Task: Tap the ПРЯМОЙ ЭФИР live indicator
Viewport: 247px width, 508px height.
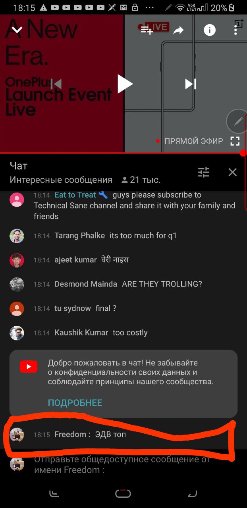Action: [189, 141]
